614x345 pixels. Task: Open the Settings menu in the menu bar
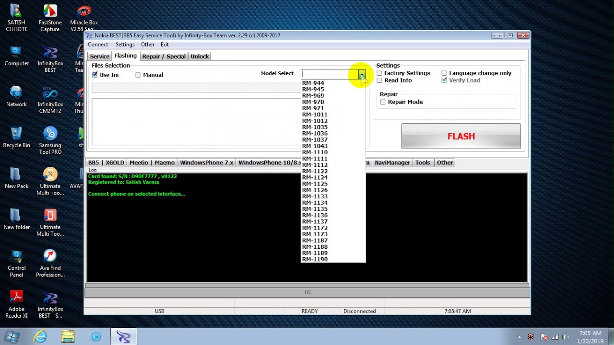pyautogui.click(x=125, y=45)
